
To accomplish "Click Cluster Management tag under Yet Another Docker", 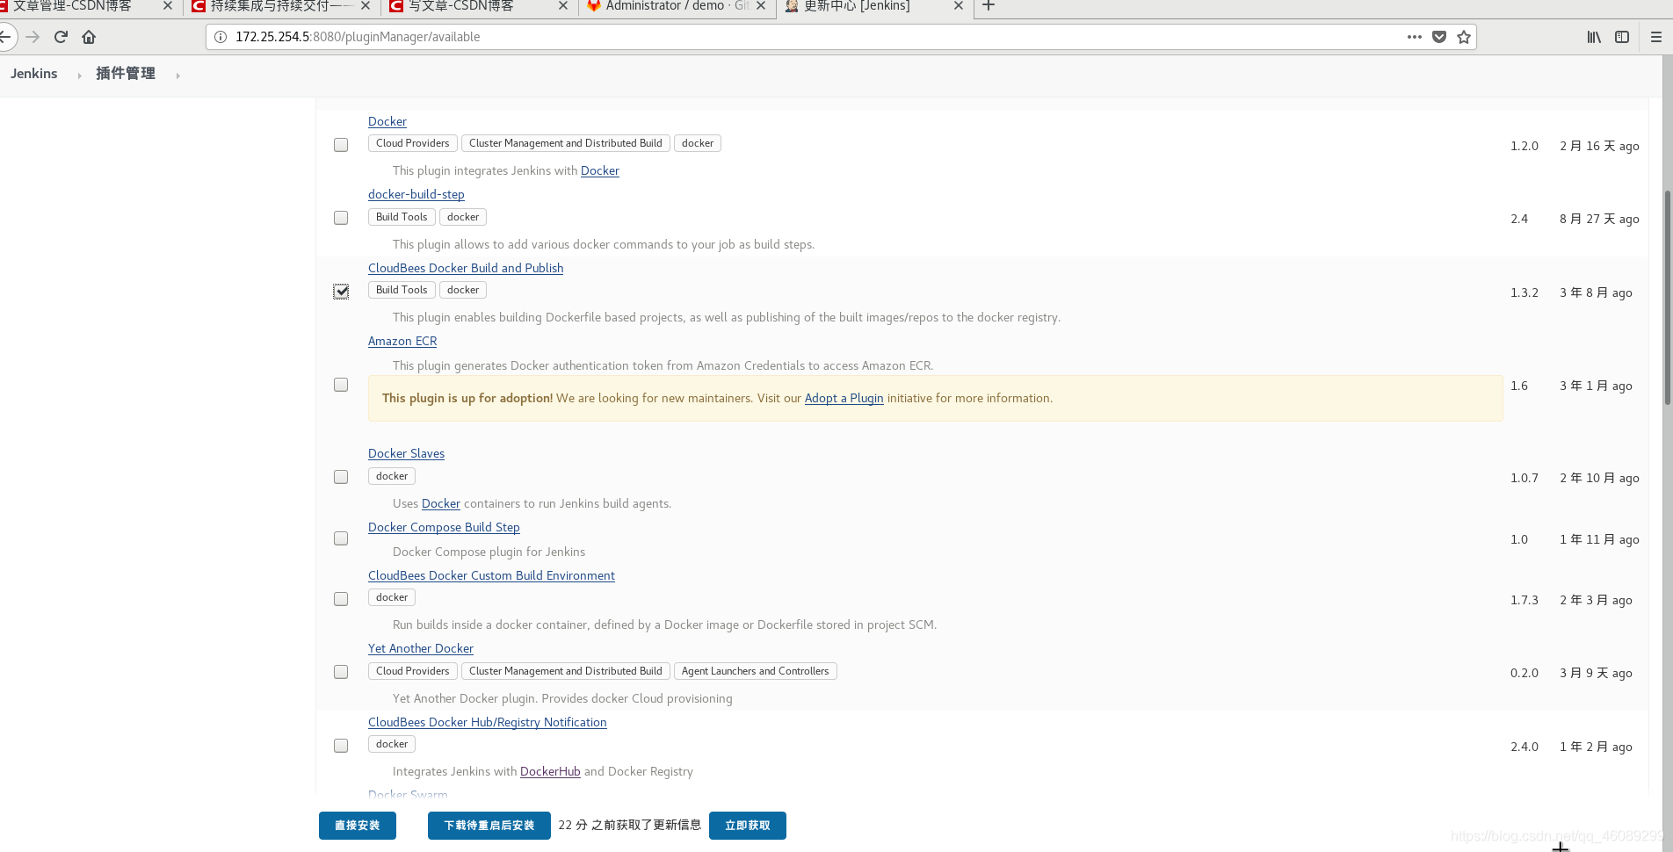I will [x=566, y=671].
